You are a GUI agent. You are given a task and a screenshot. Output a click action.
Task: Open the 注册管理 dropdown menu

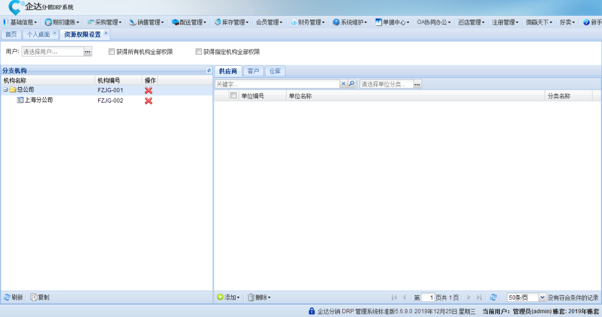point(505,22)
